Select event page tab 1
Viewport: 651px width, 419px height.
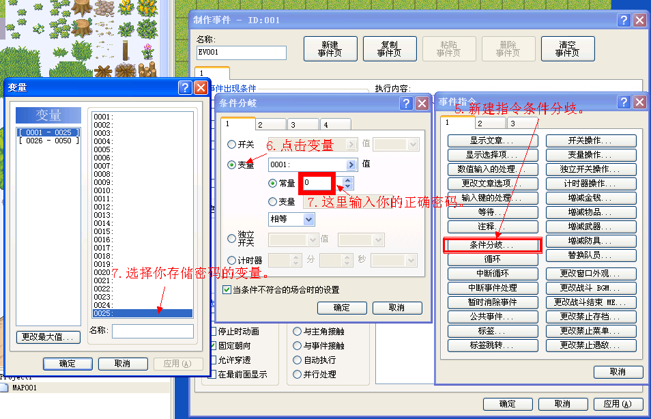212,73
